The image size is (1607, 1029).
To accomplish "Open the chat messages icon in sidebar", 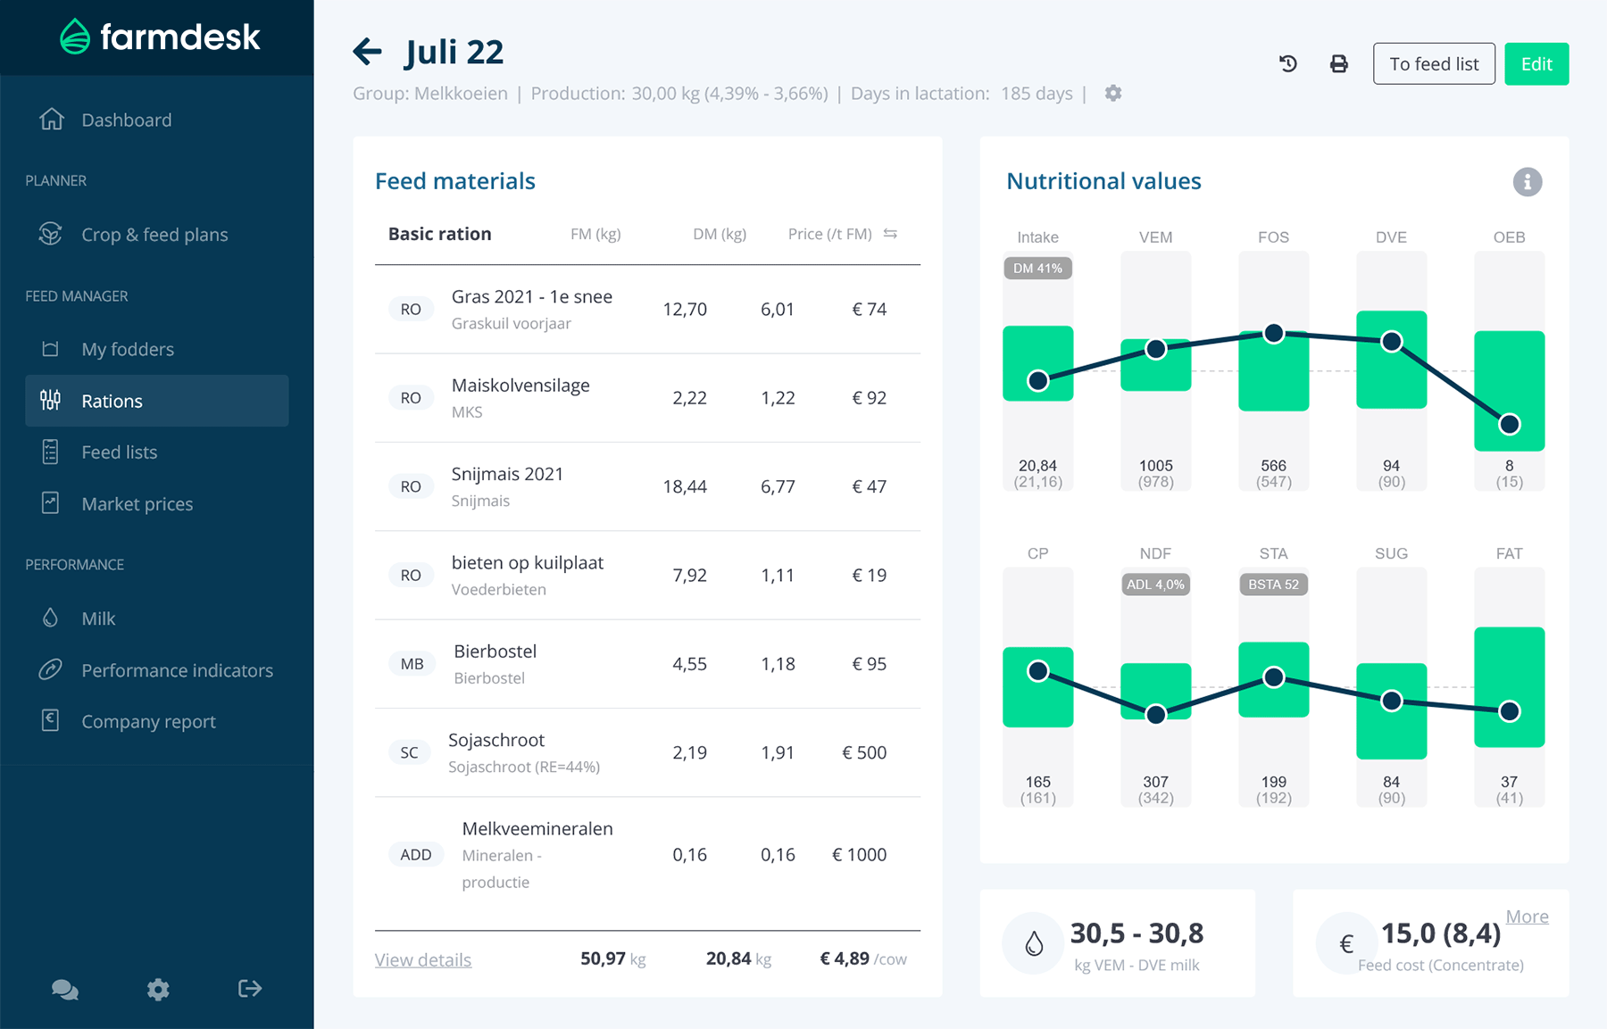I will click(65, 989).
